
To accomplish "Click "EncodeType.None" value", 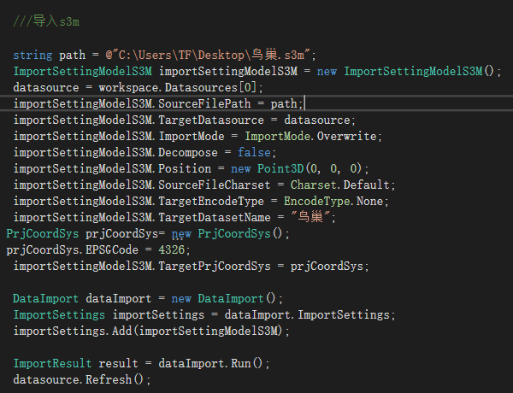I will pos(333,201).
